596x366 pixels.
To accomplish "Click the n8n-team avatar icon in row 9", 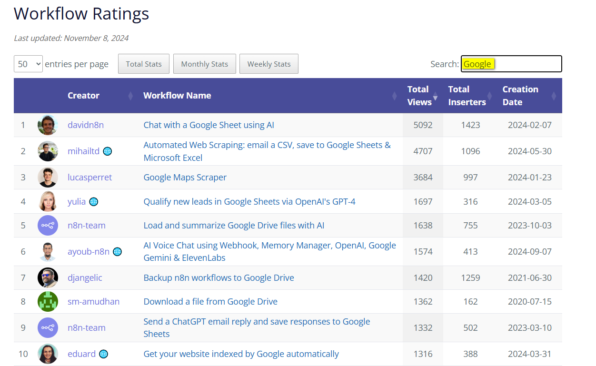I will point(48,328).
